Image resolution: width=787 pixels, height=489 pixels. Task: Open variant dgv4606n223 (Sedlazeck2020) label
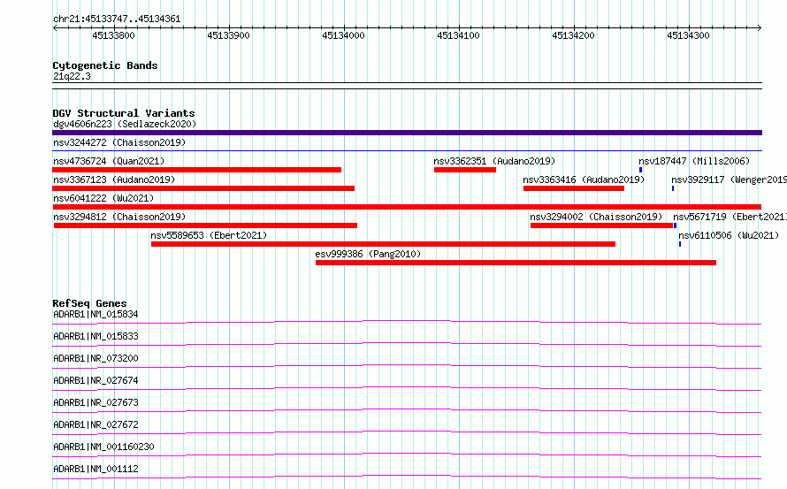125,124
